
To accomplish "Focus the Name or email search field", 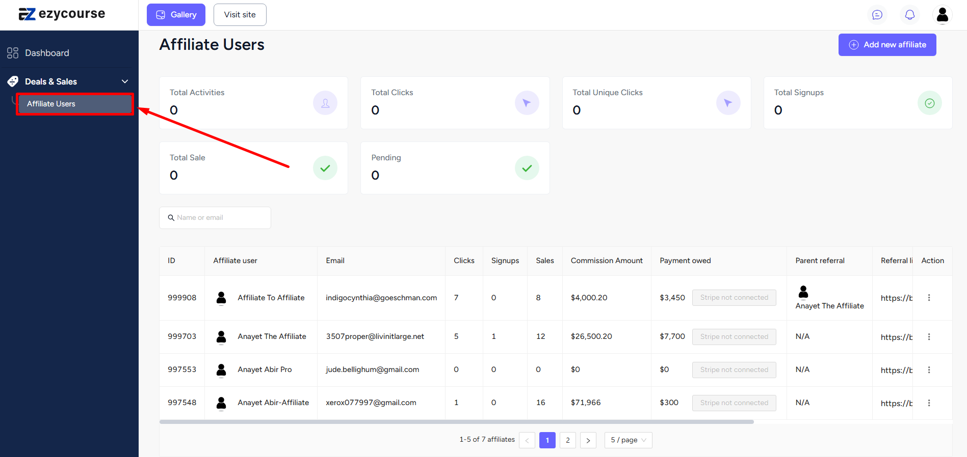I will (215, 218).
